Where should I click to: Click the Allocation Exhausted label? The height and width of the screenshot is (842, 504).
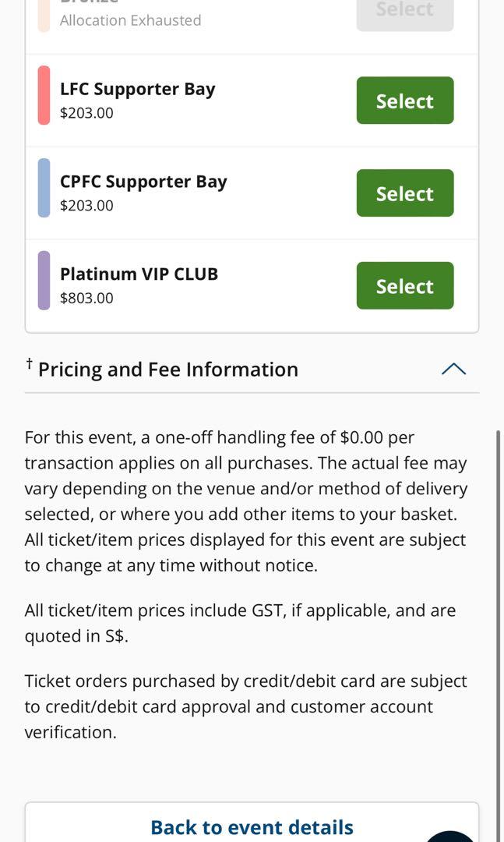coord(129,22)
